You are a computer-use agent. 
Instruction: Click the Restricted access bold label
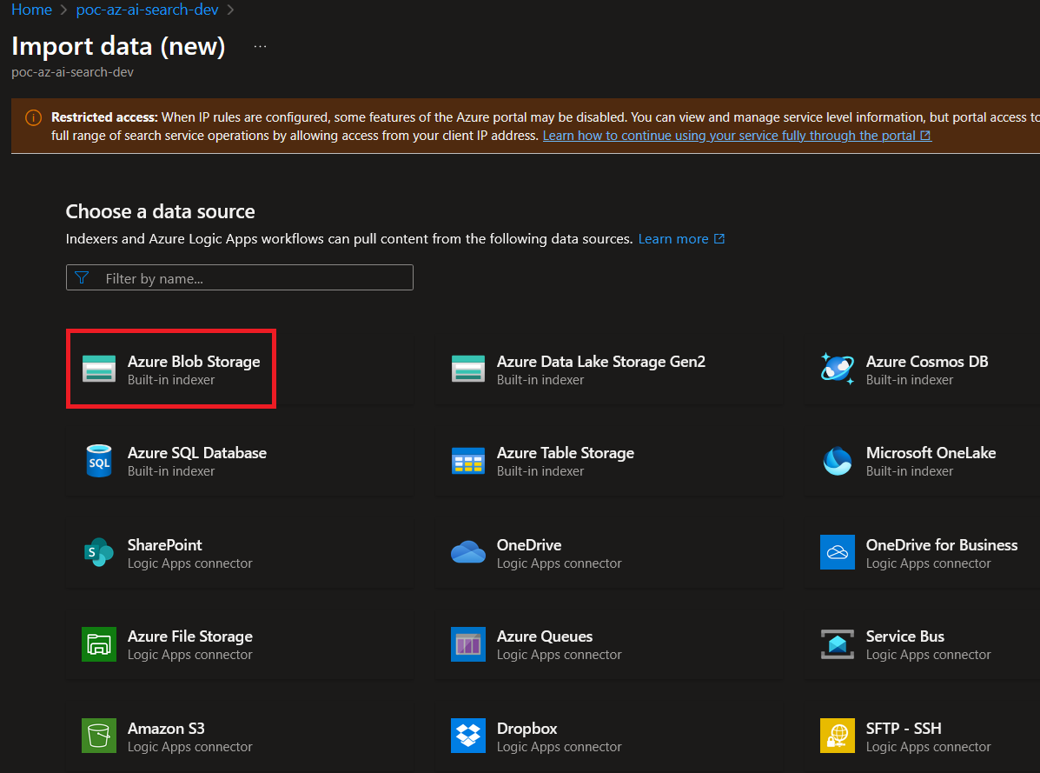pos(104,117)
